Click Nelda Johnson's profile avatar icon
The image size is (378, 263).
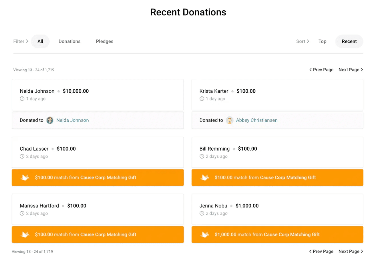[x=50, y=120]
